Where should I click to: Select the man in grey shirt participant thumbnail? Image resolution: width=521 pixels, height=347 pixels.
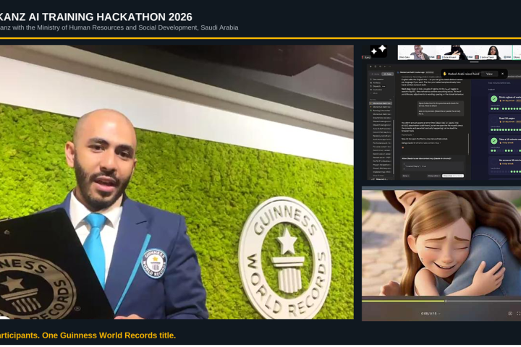pyautogui.click(x=418, y=53)
